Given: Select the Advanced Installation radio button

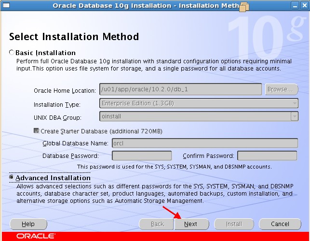Looking at the screenshot, I should pyautogui.click(x=12, y=177).
